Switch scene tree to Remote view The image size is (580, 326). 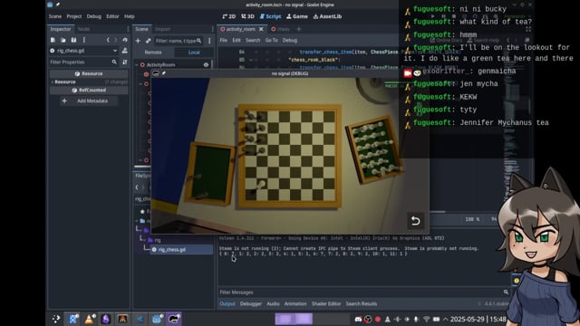pyautogui.click(x=153, y=53)
